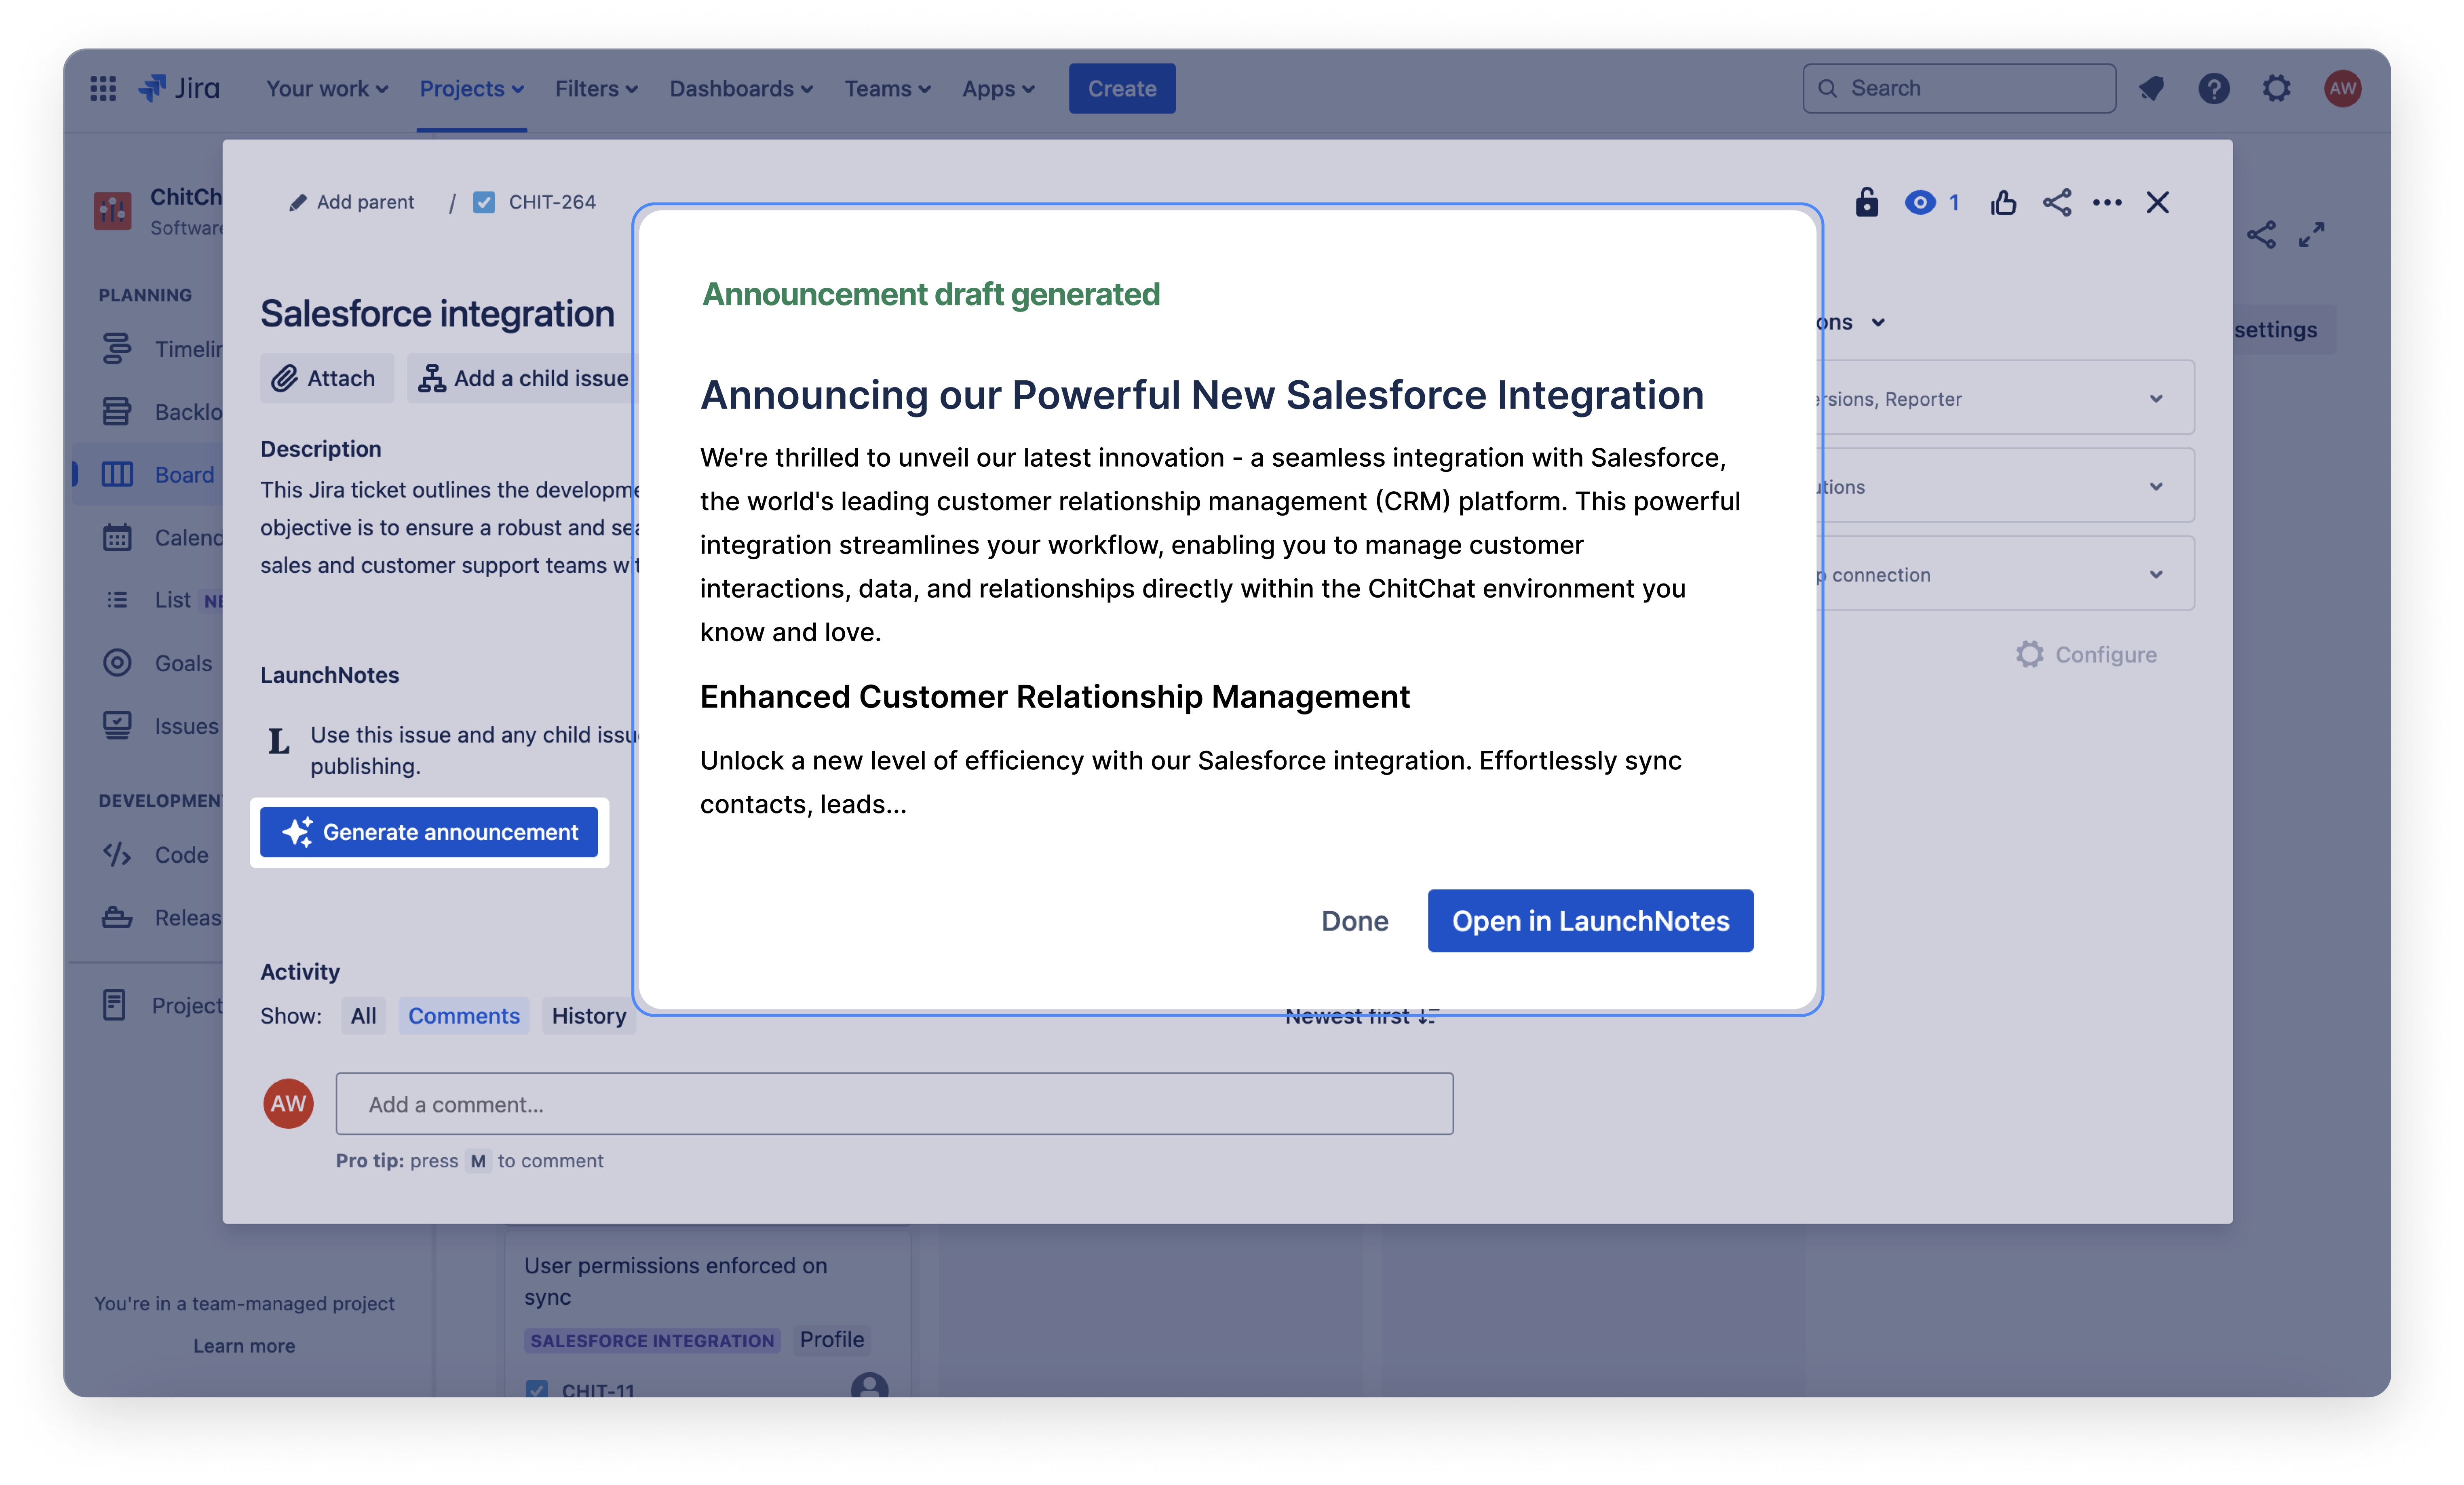
Task: Click the thumbs up vote icon
Action: click(x=2003, y=202)
